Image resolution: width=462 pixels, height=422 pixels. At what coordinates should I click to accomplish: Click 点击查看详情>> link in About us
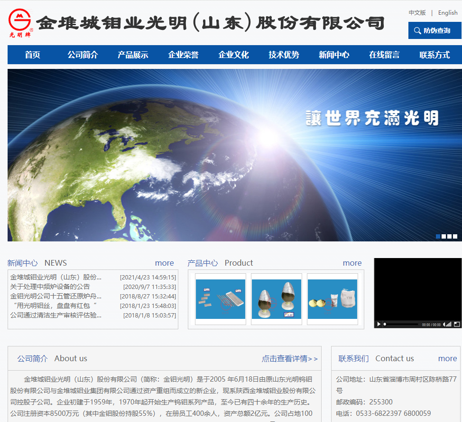click(x=290, y=358)
